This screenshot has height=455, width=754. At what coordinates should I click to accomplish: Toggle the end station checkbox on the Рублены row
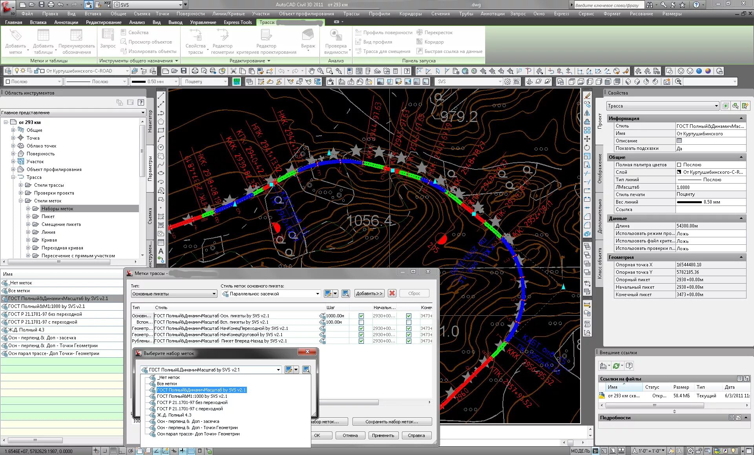(x=409, y=341)
